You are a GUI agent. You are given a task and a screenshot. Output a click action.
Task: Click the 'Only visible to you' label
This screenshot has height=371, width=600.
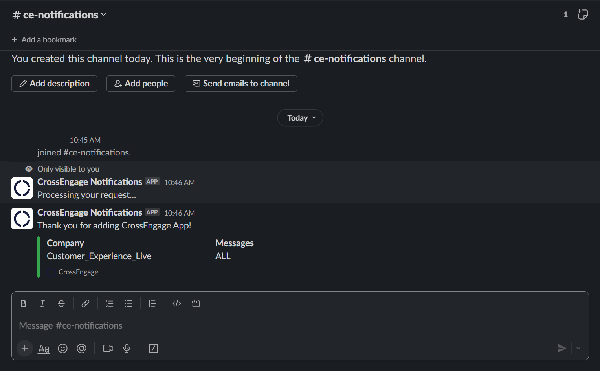68,169
